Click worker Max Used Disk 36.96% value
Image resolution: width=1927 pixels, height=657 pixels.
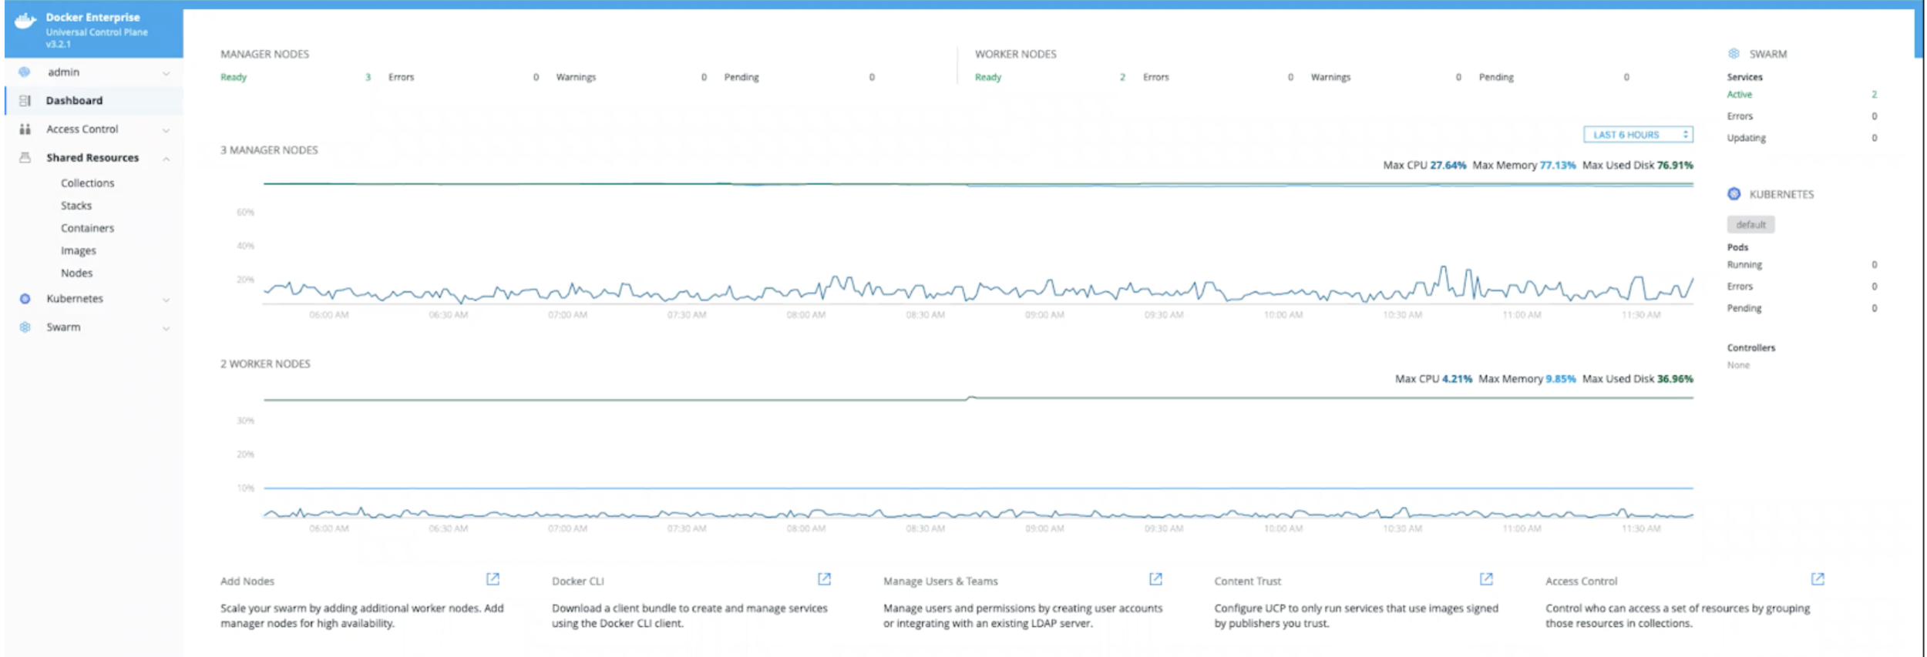1674,378
